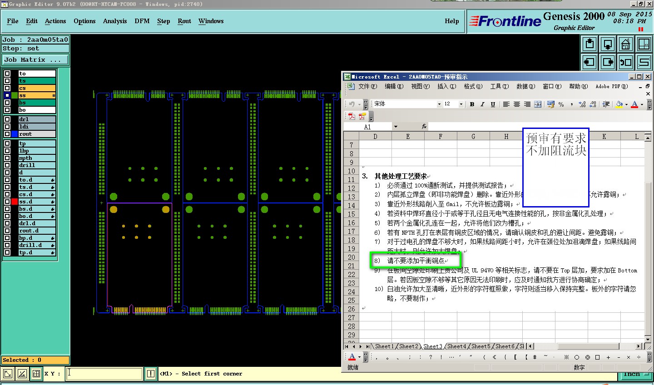
Task: Click the Excel Increase Decimal icon
Action: [x=582, y=104]
